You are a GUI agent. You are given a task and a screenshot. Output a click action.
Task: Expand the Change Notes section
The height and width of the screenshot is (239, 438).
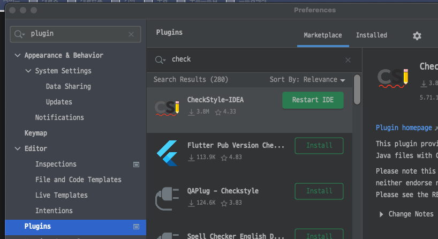[x=381, y=214]
